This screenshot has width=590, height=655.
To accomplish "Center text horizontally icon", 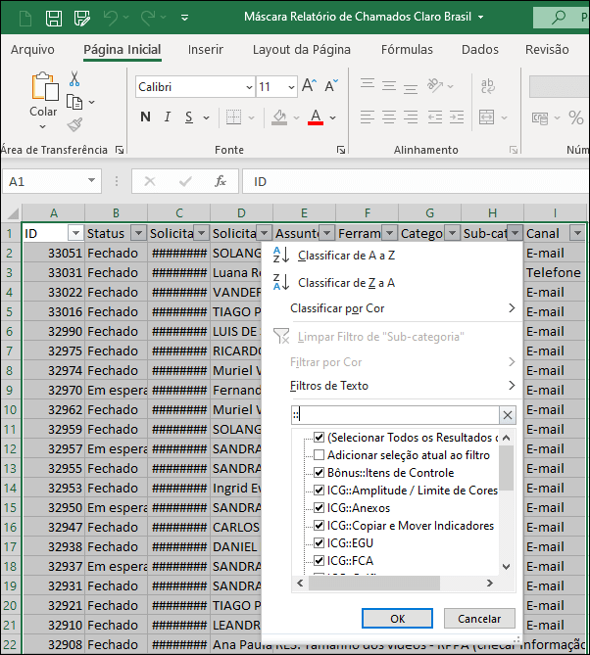I will coord(389,117).
